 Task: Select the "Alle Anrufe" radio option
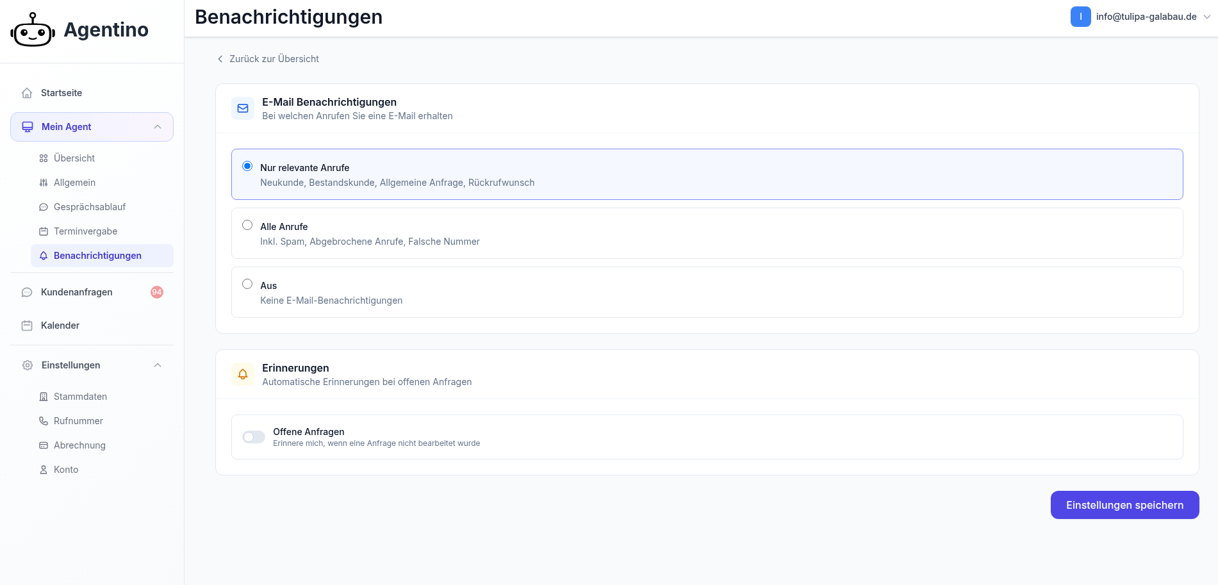tap(247, 225)
